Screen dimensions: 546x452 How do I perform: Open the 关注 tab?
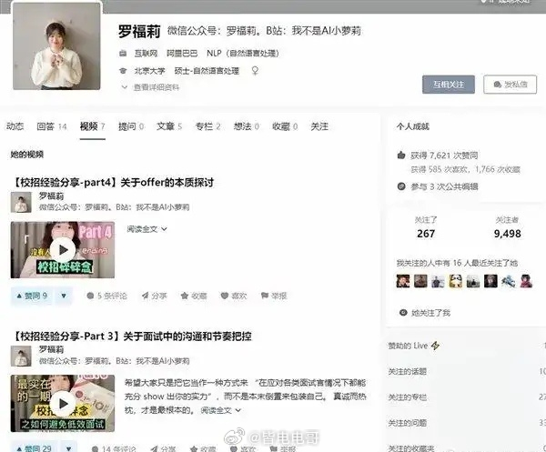pyautogui.click(x=319, y=126)
